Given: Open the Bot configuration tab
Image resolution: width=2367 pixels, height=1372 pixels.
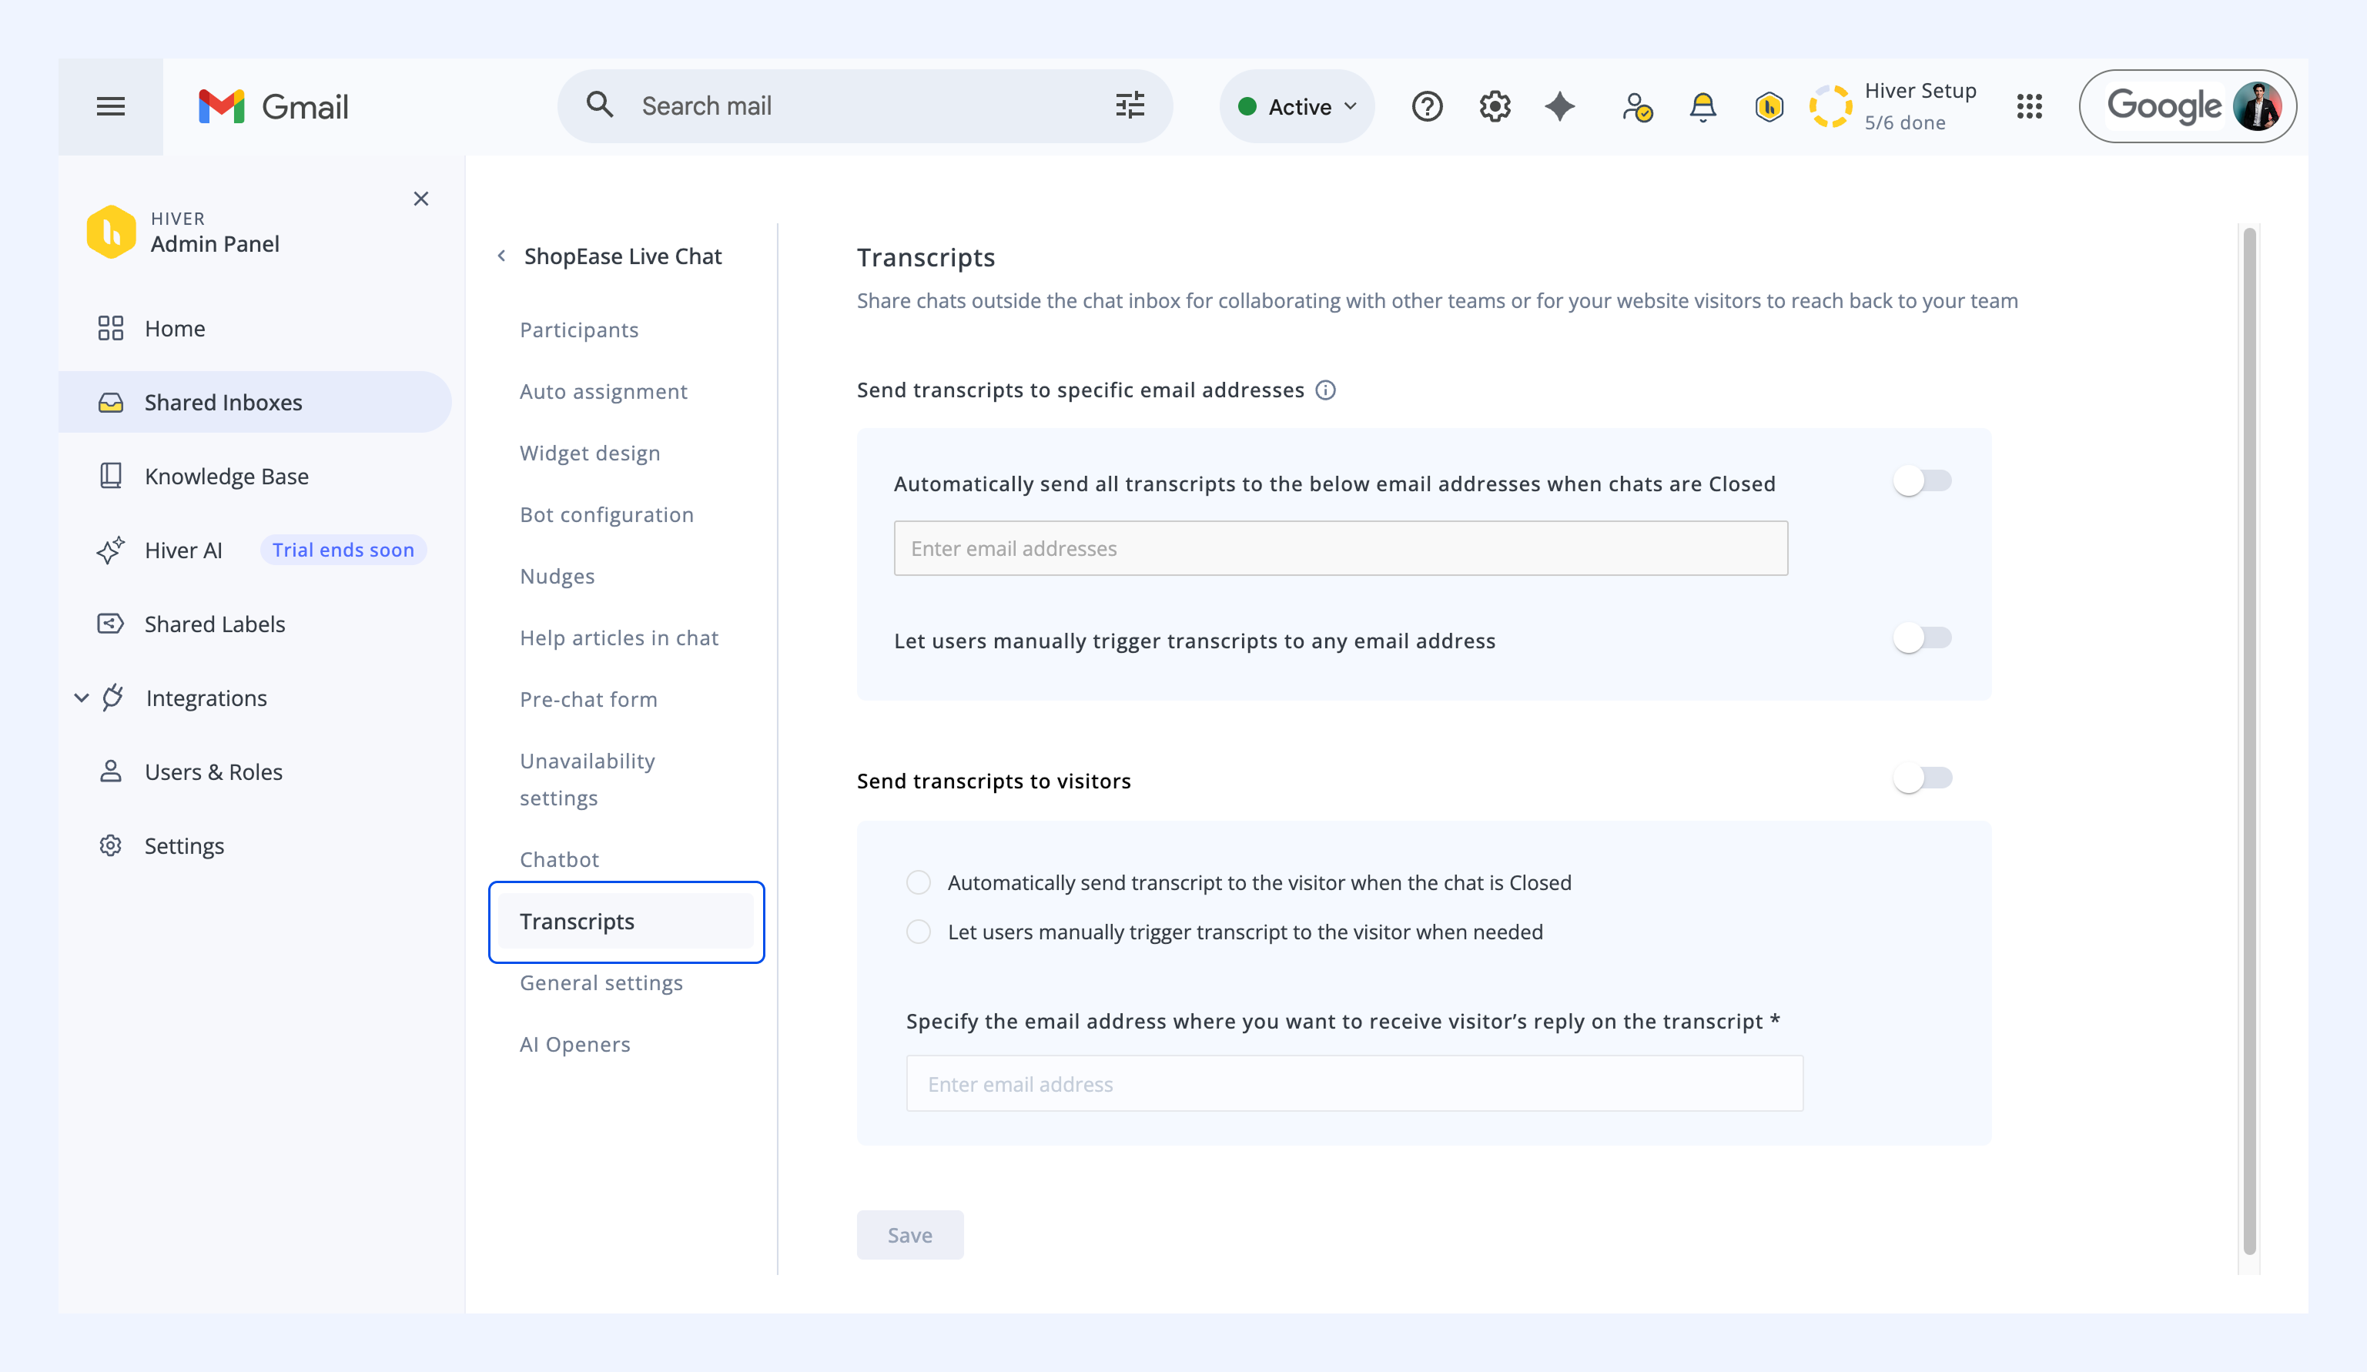Looking at the screenshot, I should [607, 514].
